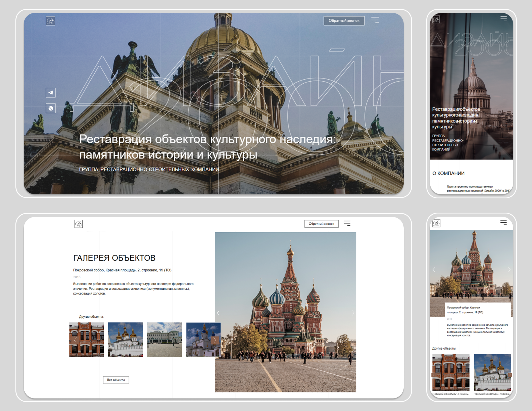Click the mobile hero headline 'Реставрация объектов культурного наследия'
Image resolution: width=532 pixels, height=411 pixels.
456,118
